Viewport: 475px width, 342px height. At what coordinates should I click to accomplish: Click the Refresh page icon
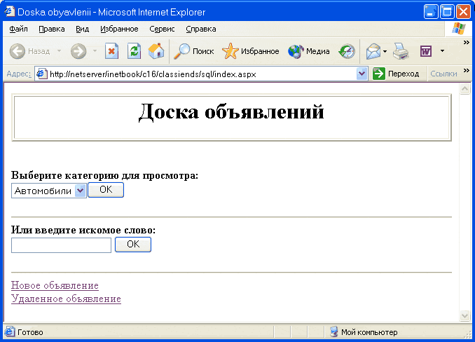click(134, 51)
